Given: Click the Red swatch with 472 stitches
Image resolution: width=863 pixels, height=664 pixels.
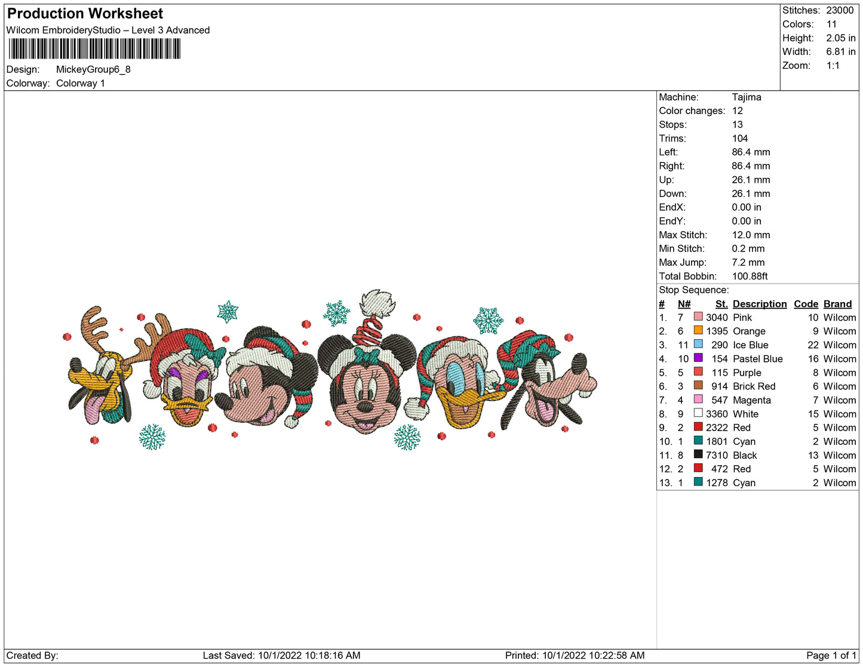Looking at the screenshot, I should 698,468.
